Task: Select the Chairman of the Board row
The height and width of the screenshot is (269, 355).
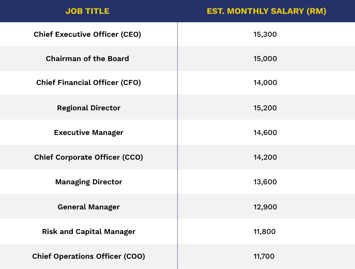Action: click(x=87, y=58)
